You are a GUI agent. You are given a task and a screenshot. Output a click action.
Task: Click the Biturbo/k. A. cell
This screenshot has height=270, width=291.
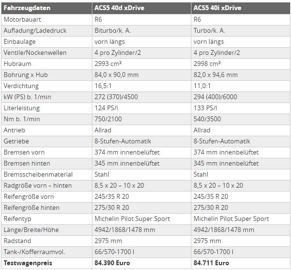pyautogui.click(x=113, y=31)
